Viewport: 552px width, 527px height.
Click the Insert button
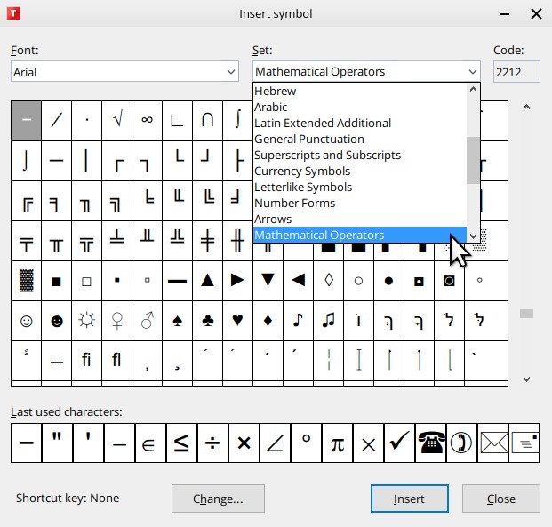[x=410, y=499]
